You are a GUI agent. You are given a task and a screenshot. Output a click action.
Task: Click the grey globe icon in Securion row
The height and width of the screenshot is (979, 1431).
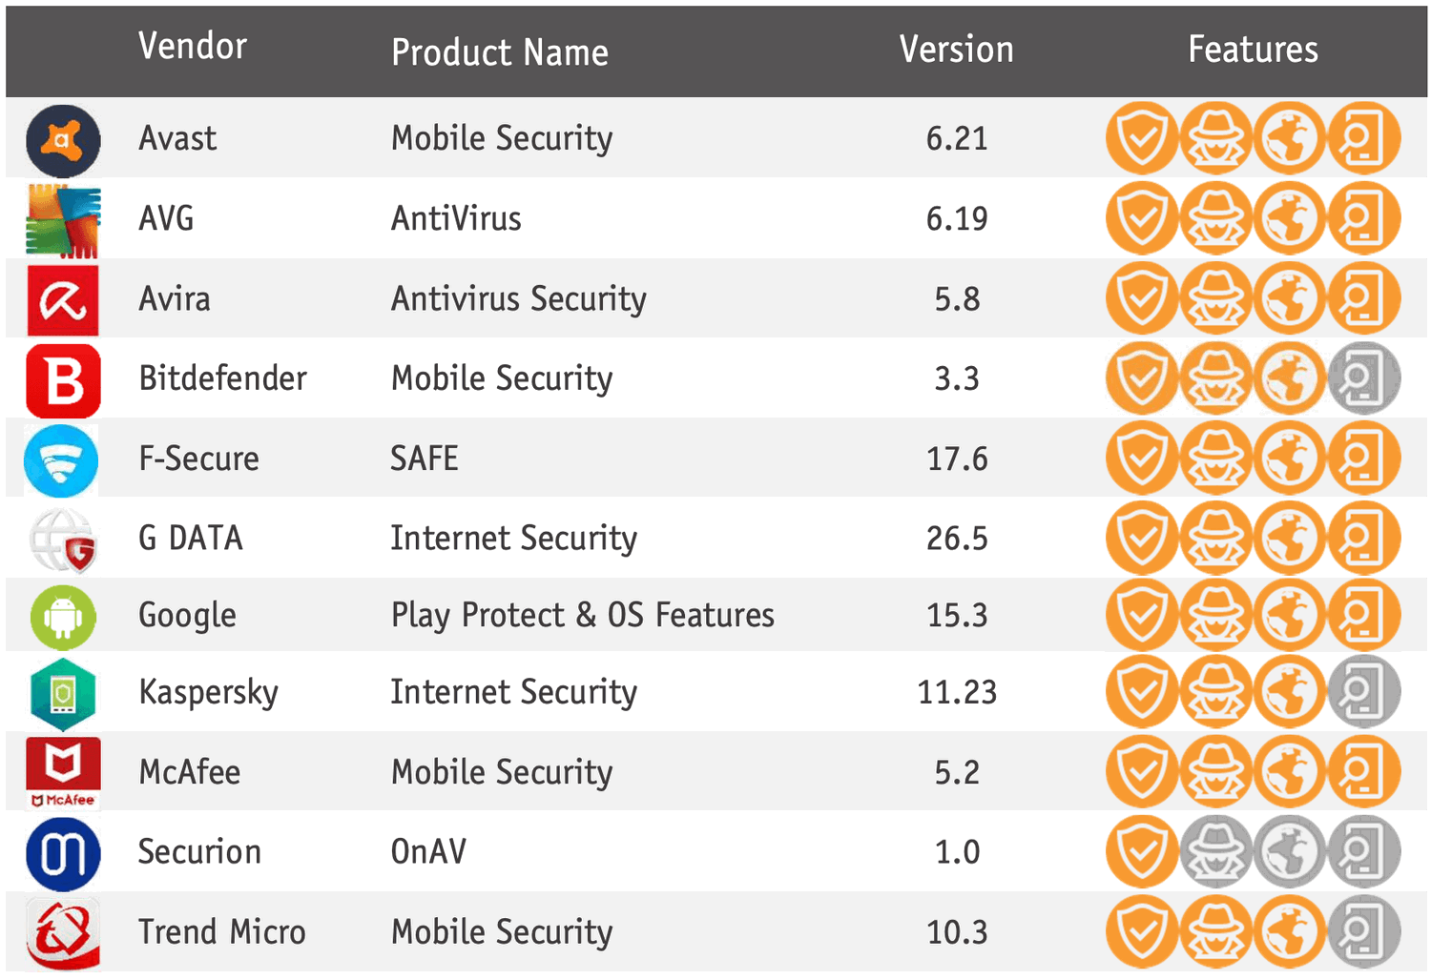coord(1290,851)
